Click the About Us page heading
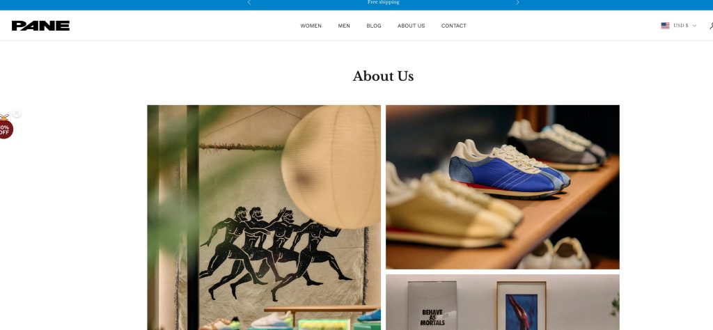The width and height of the screenshot is (713, 330). (384, 77)
